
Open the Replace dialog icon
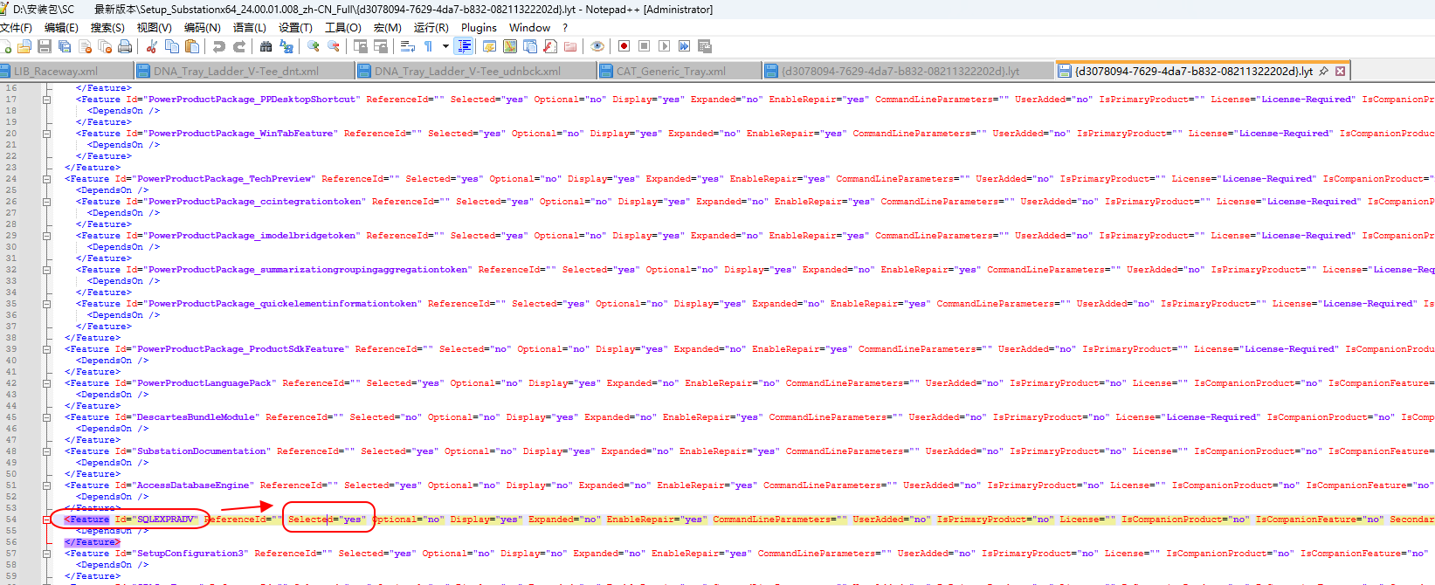click(286, 46)
